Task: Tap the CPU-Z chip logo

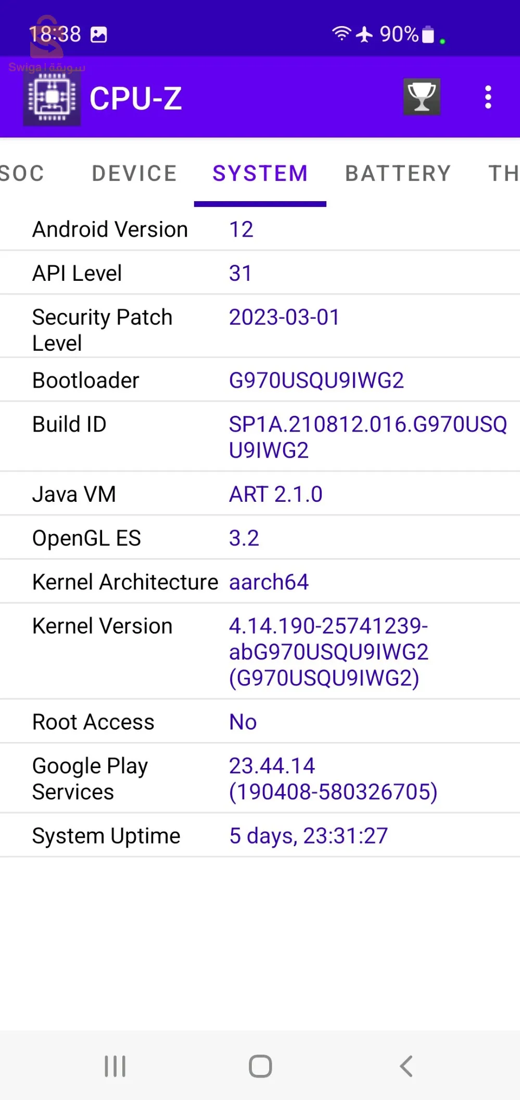Action: point(52,98)
